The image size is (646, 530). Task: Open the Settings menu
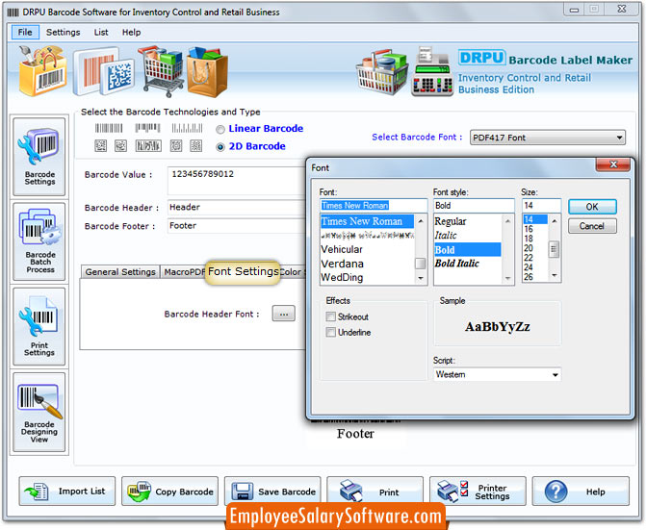(x=63, y=32)
